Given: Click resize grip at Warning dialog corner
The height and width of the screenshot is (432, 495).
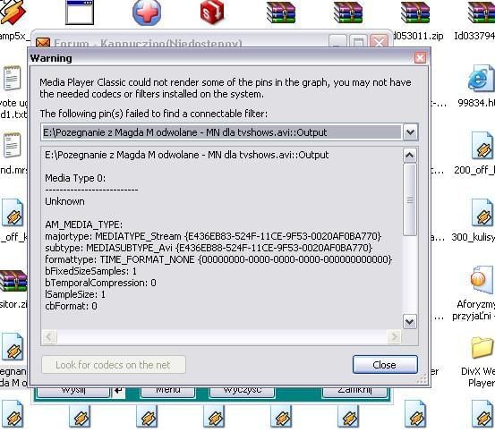Looking at the screenshot, I should 422,379.
